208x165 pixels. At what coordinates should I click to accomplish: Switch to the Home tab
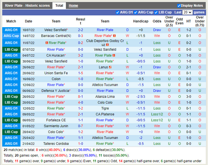coord(73,6)
